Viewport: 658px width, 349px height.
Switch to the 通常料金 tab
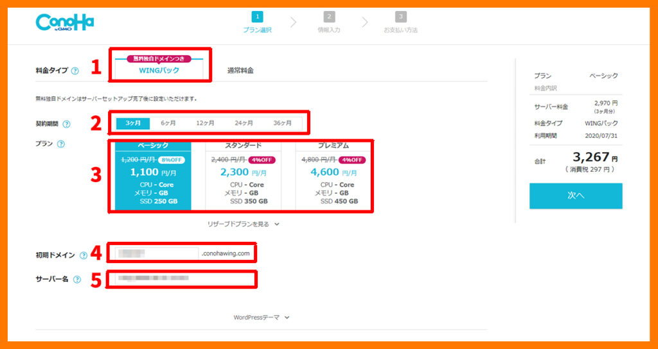pos(240,71)
